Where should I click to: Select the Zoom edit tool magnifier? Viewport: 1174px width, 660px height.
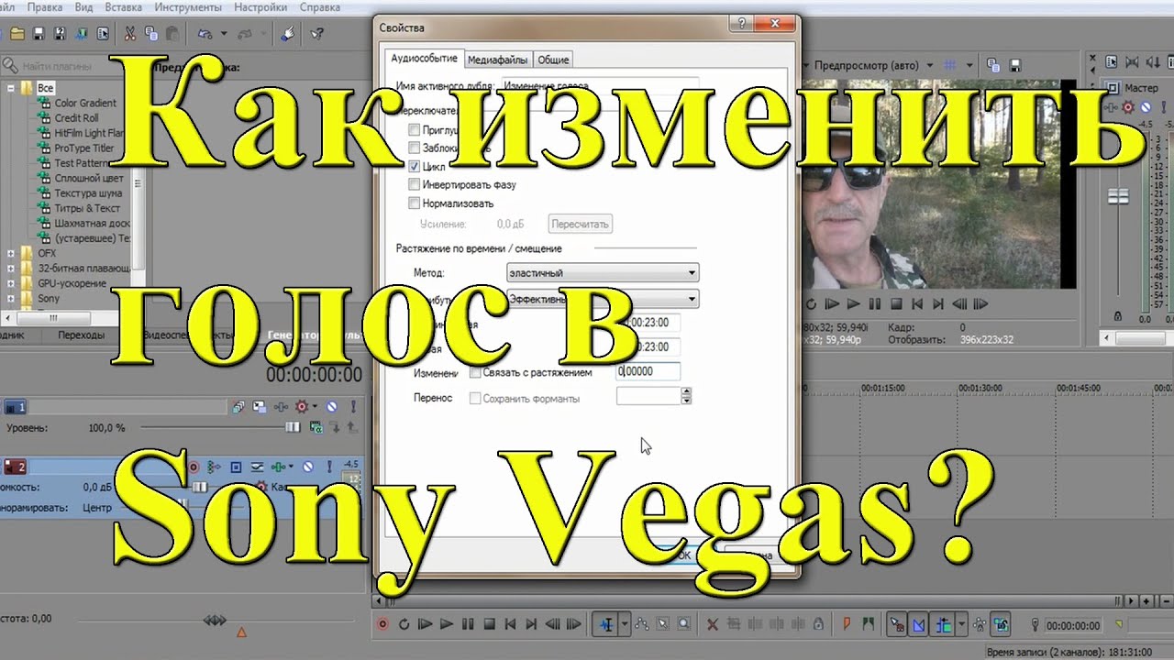(x=683, y=624)
